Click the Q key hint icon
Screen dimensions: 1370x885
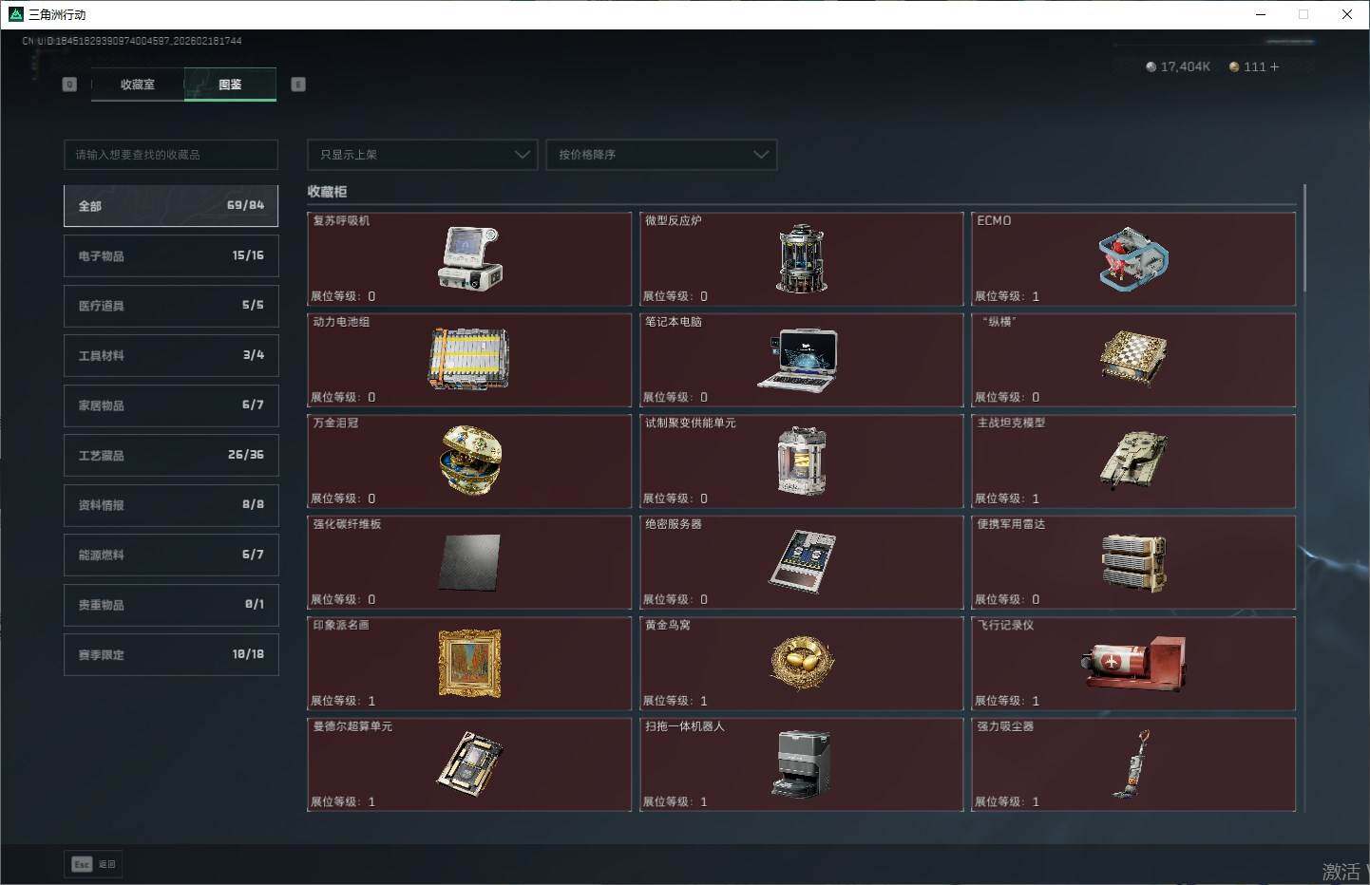(x=69, y=85)
